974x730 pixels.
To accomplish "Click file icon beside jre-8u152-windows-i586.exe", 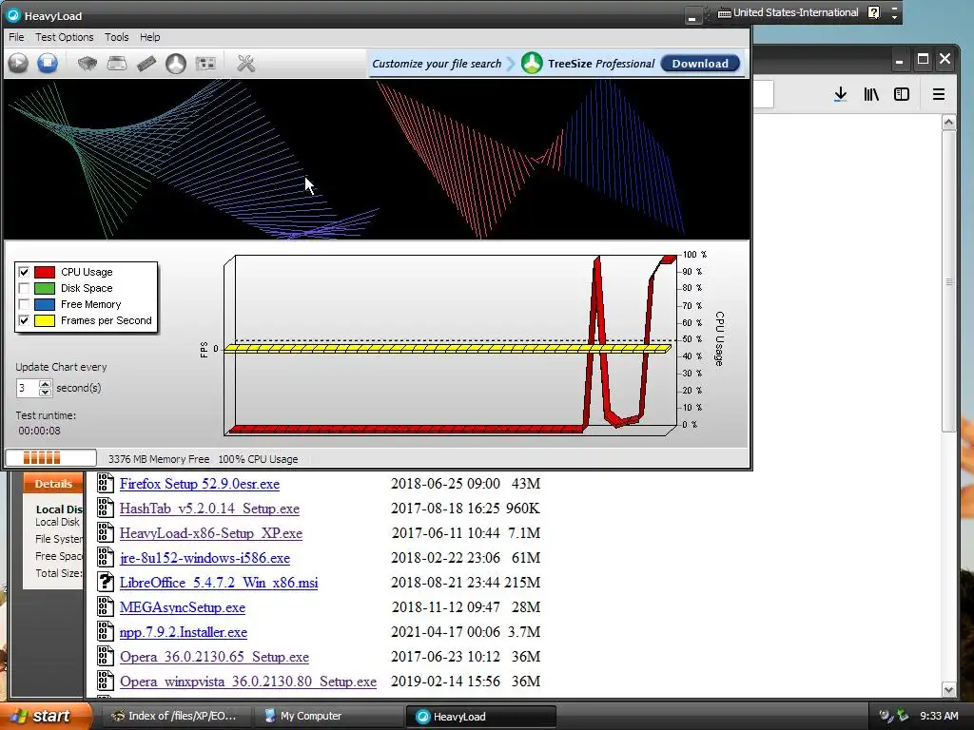I will tap(106, 557).
